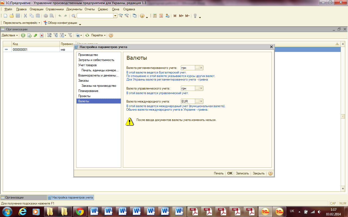Click the Find magnifier icon
The height and width of the screenshot is (217, 348).
[x=73, y=16]
